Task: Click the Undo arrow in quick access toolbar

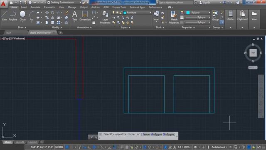Action: point(35,2)
